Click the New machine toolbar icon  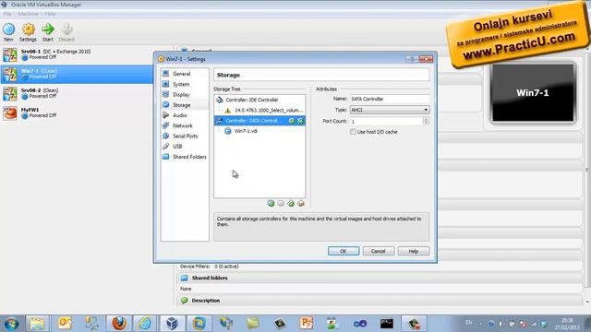click(x=8, y=32)
